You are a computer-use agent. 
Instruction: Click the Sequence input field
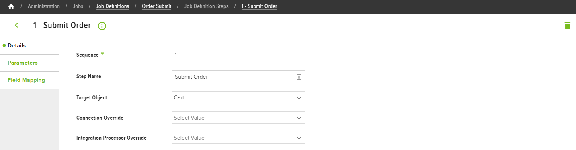click(x=238, y=55)
